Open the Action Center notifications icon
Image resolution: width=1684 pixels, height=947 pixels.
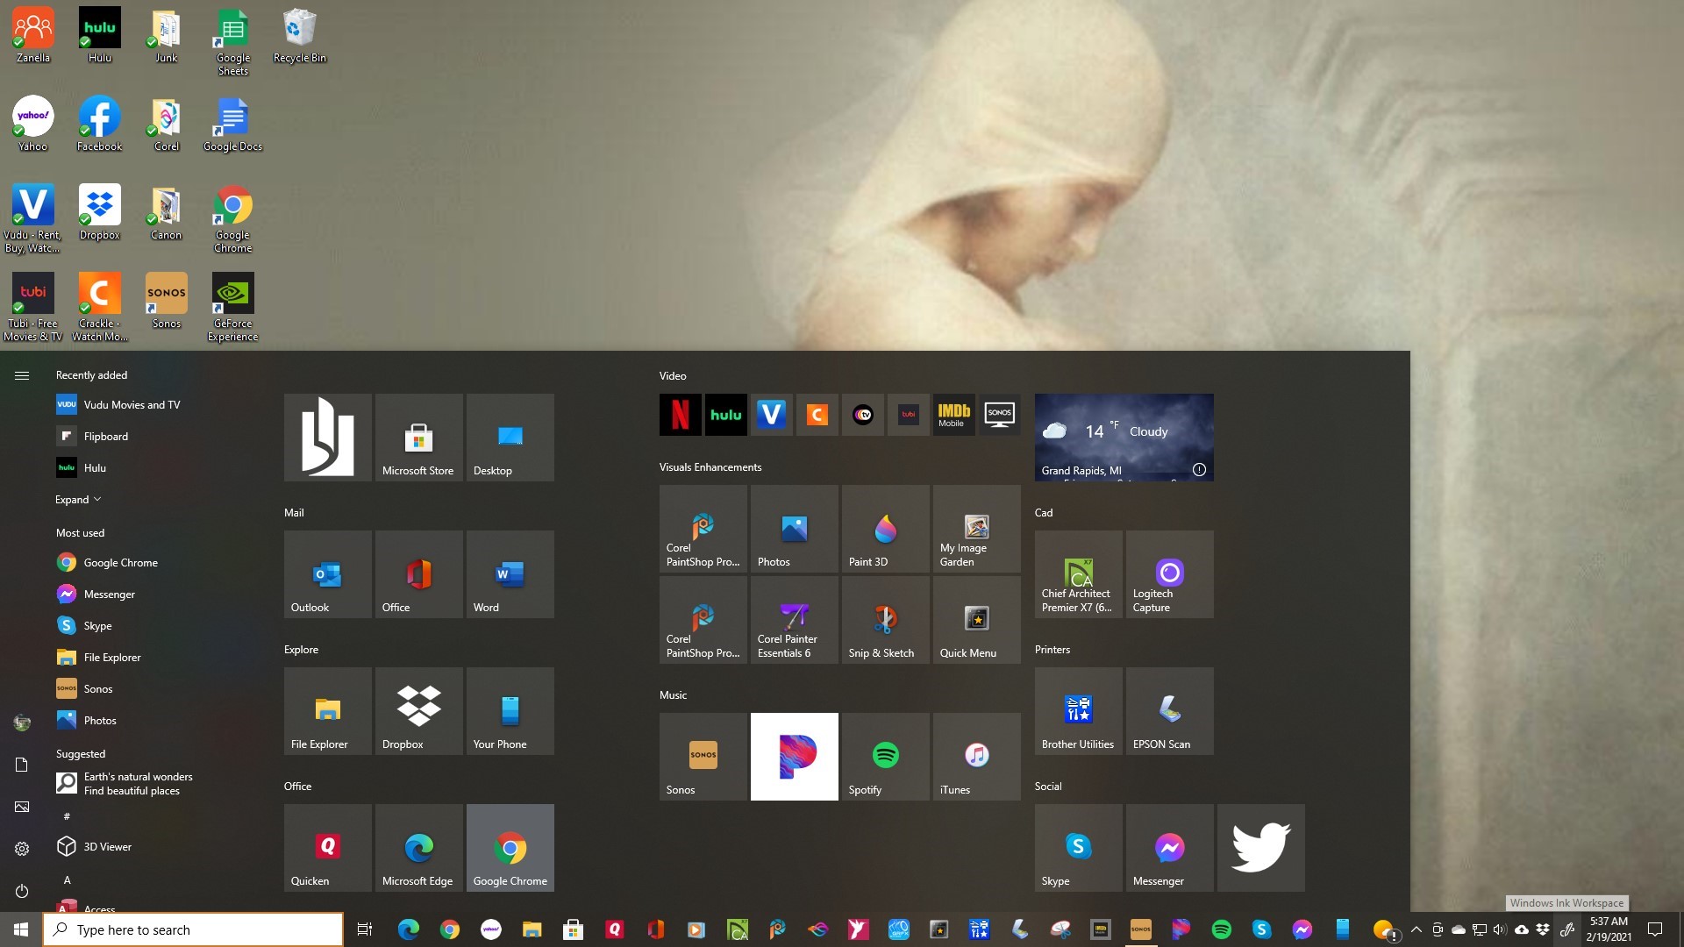pos(1655,929)
